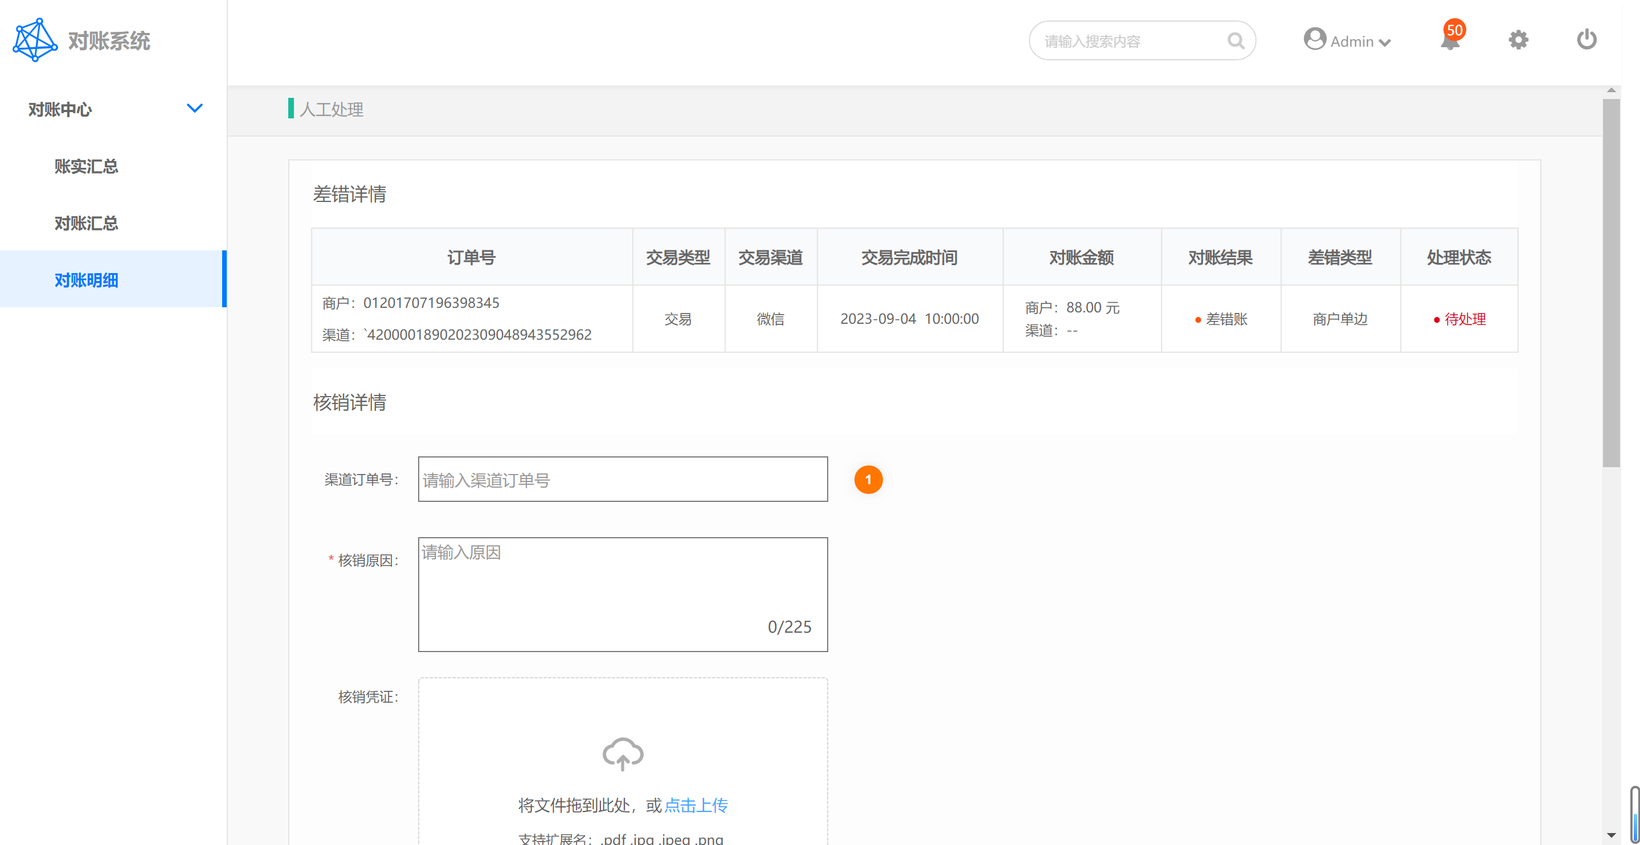Open the Admin user avatar icon
The width and height of the screenshot is (1640, 845).
tap(1314, 39)
